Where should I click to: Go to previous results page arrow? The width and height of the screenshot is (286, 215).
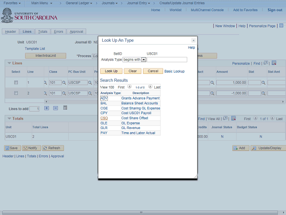pos(129,86)
